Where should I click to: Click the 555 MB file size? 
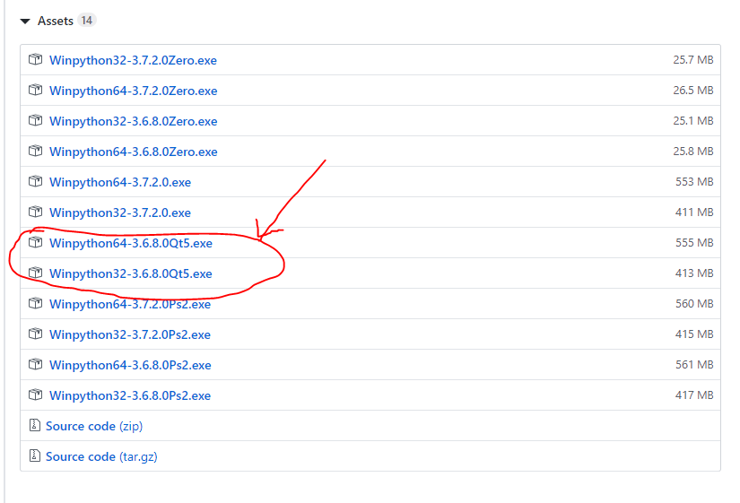point(694,243)
